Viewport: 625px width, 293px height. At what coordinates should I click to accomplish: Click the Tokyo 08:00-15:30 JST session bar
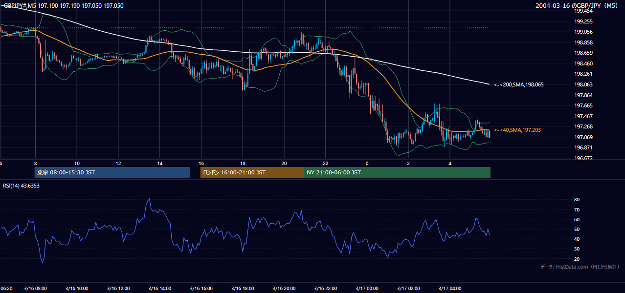coord(112,172)
